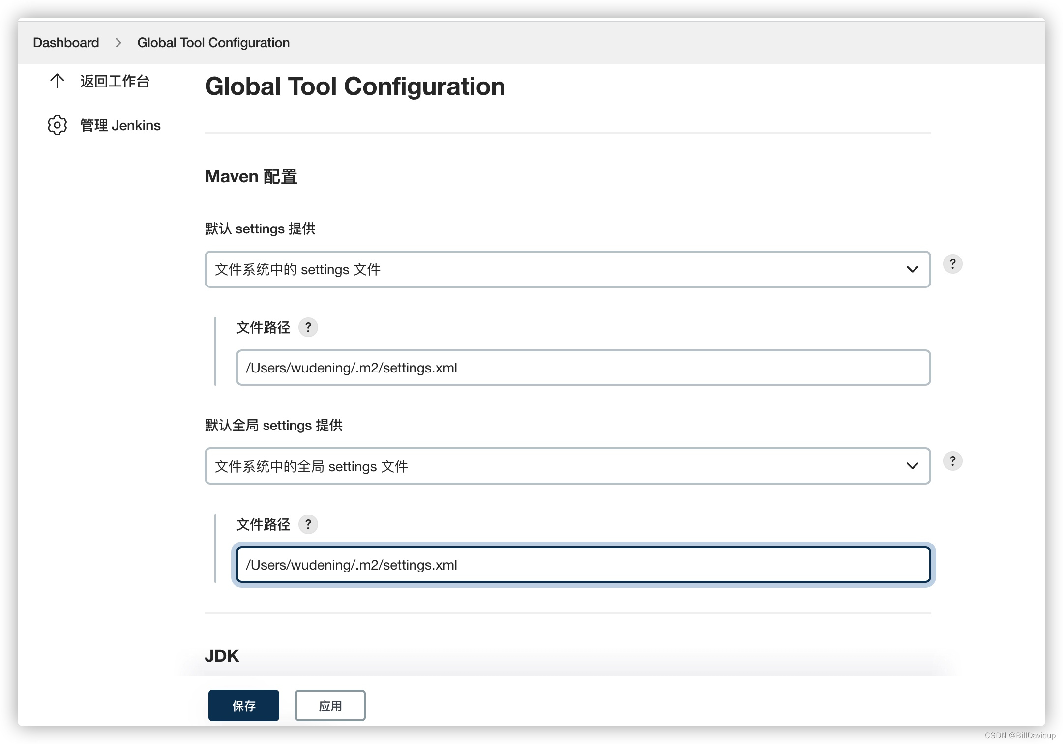1063x744 pixels.
Task: Click the Maven 配置 section heading
Action: point(251,176)
